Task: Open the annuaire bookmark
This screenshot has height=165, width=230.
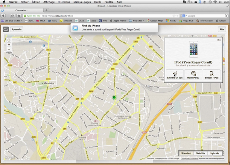Action: pos(66,21)
